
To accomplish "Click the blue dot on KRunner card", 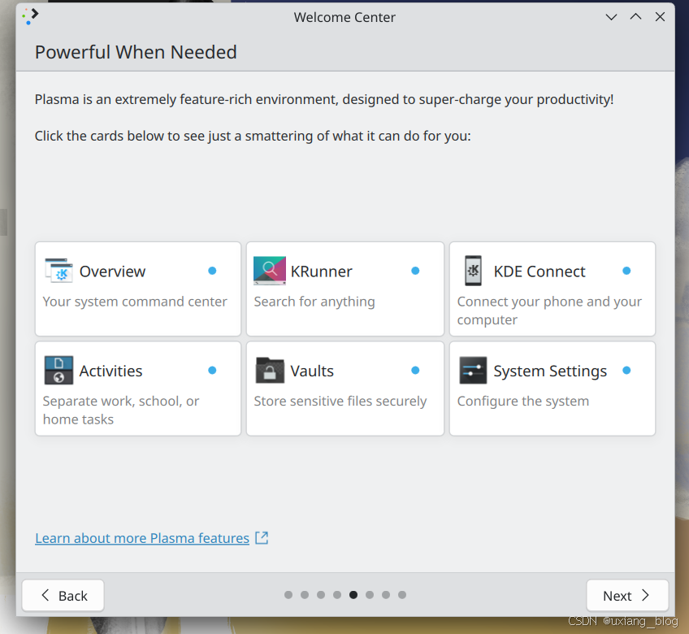I will tap(415, 271).
